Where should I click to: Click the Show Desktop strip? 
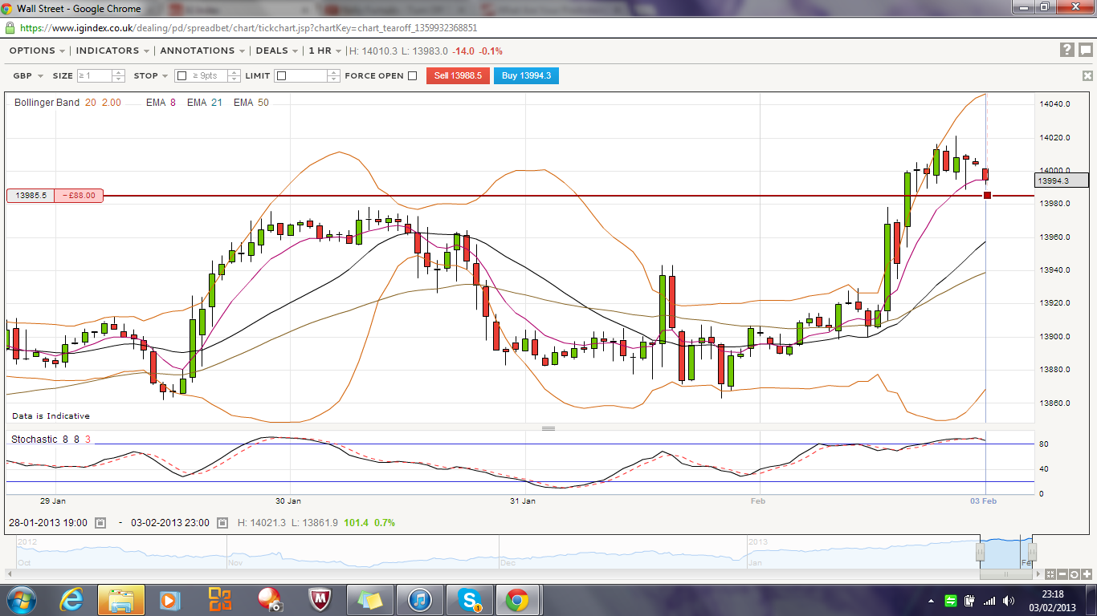(1091, 600)
